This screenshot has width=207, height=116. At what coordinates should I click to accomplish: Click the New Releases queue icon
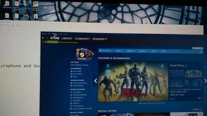click(71, 86)
